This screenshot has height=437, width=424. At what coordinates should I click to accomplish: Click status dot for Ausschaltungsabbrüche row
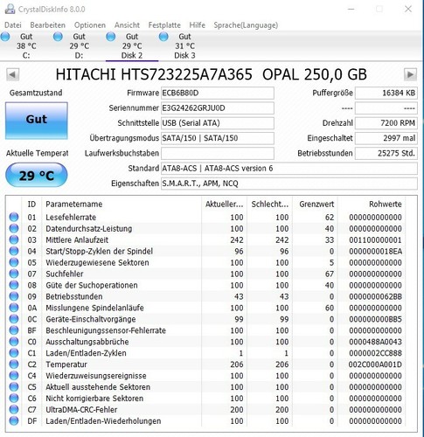pos(14,342)
